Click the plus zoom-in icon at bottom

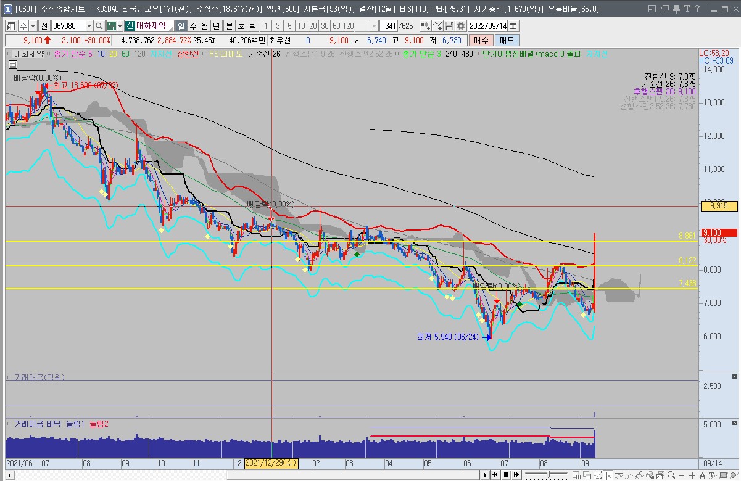tap(692, 475)
